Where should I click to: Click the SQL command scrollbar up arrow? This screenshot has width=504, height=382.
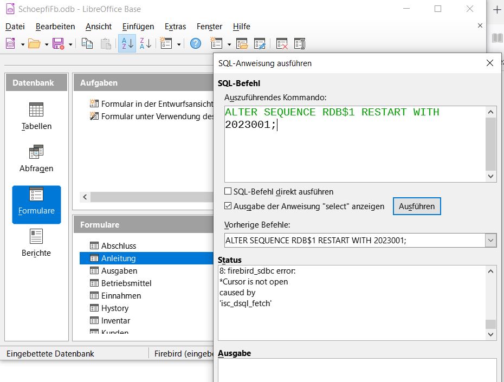(x=490, y=112)
